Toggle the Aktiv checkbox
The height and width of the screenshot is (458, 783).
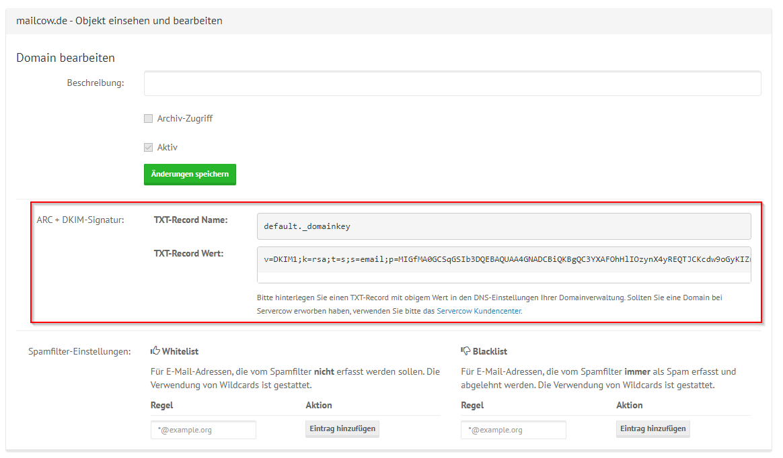click(x=148, y=147)
